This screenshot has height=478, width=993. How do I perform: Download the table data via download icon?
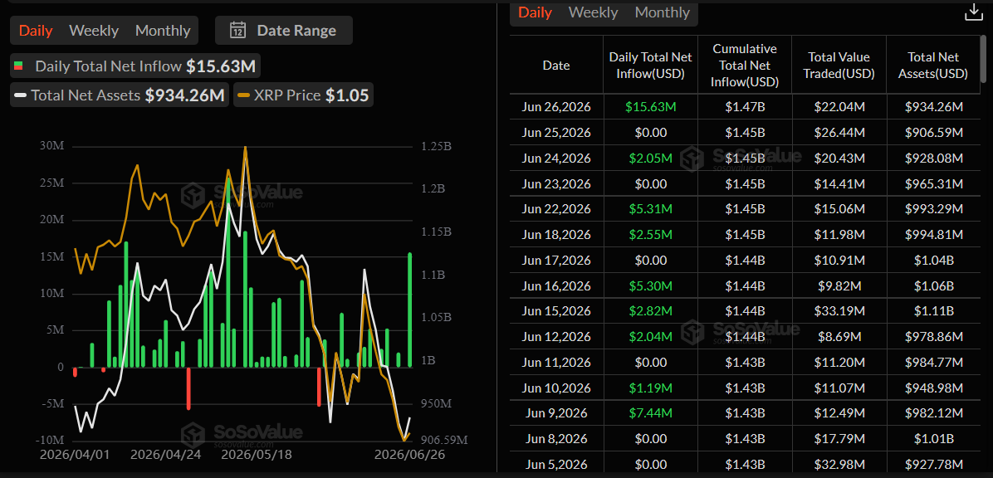(973, 12)
